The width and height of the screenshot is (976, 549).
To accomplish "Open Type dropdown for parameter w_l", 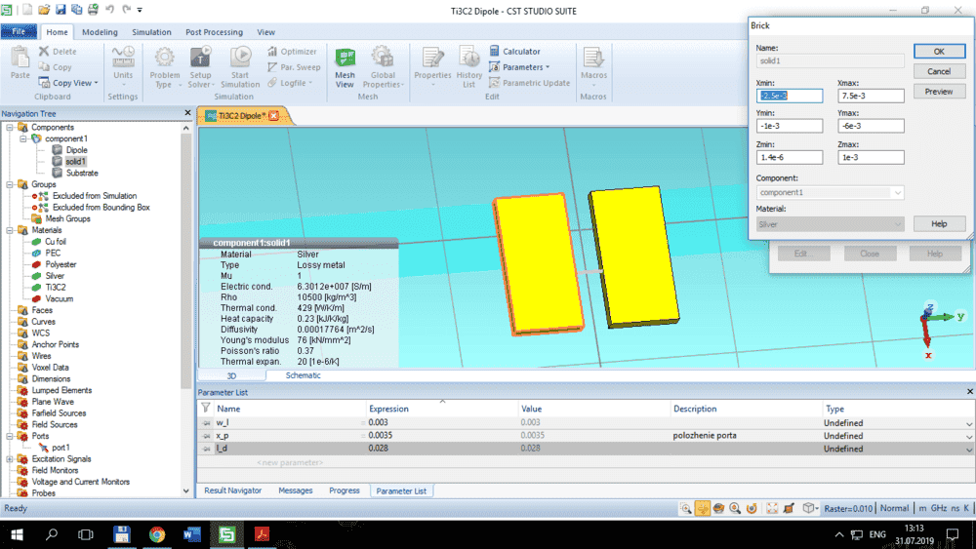I will [x=969, y=423].
